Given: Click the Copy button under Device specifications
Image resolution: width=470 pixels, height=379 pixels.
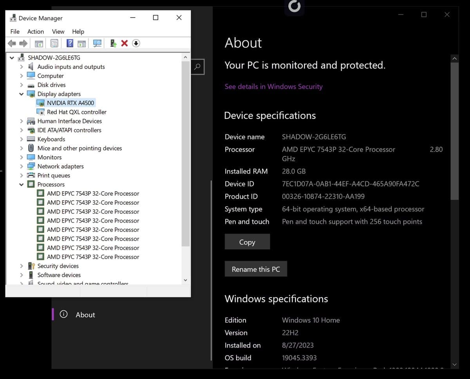Looking at the screenshot, I should (x=247, y=242).
